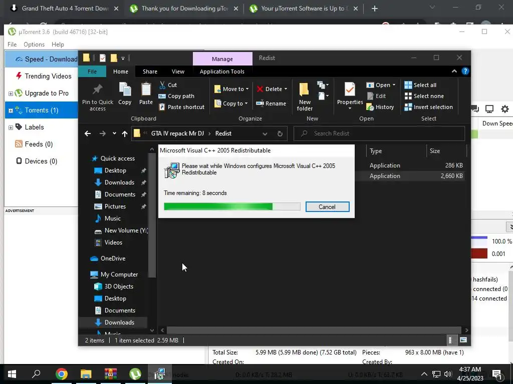Click the Cut scissors command
The width and height of the screenshot is (513, 384).
(x=168, y=85)
